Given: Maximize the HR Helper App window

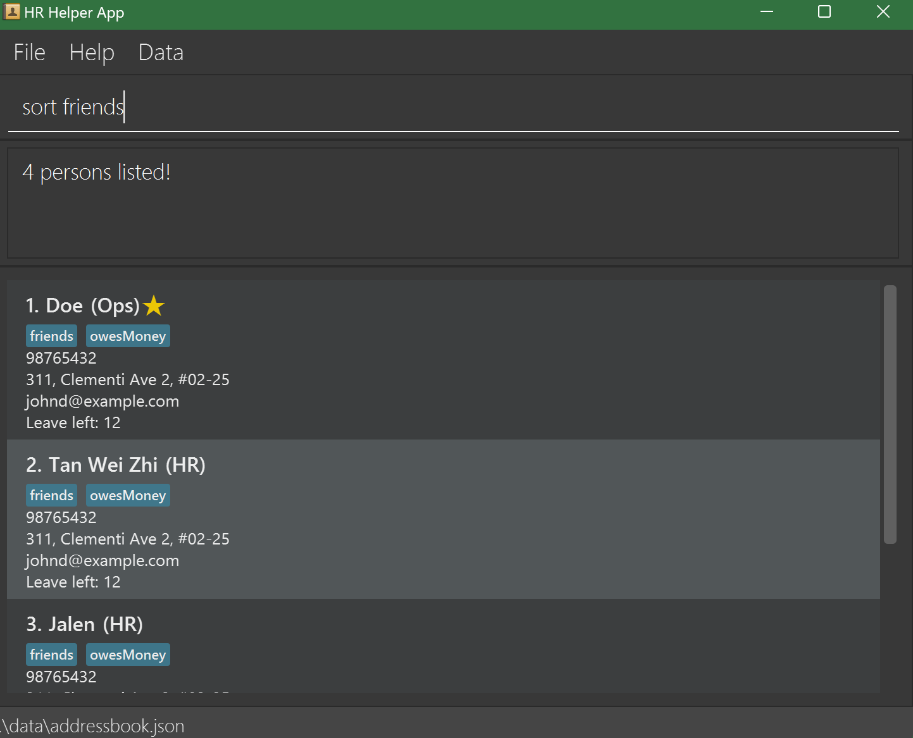Looking at the screenshot, I should coord(824,12).
